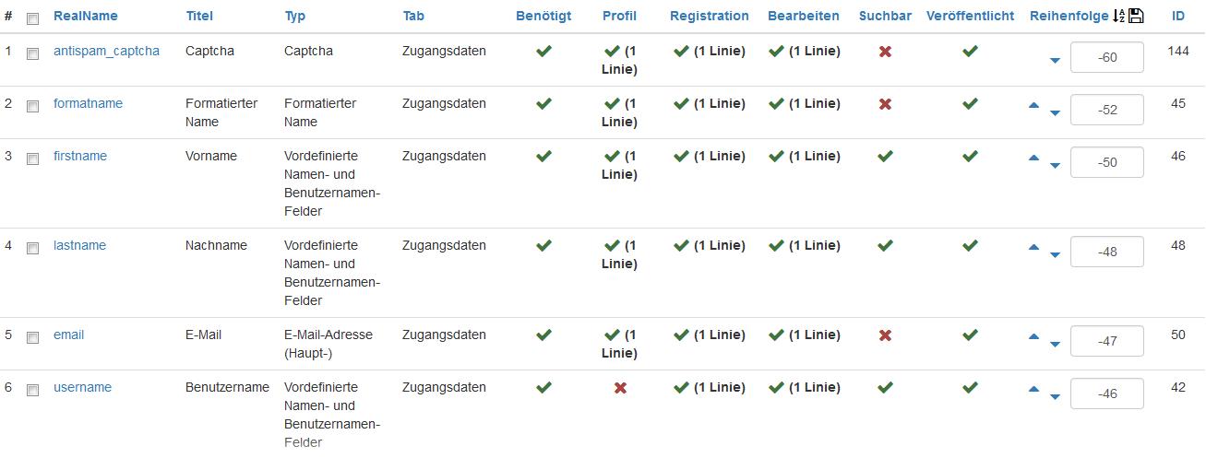The image size is (1206, 458).
Task: Open the formatname field link
Action: click(88, 103)
